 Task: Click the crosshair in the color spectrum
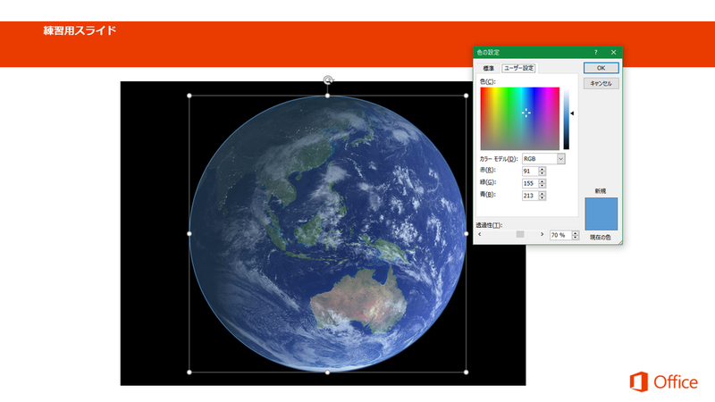click(526, 113)
